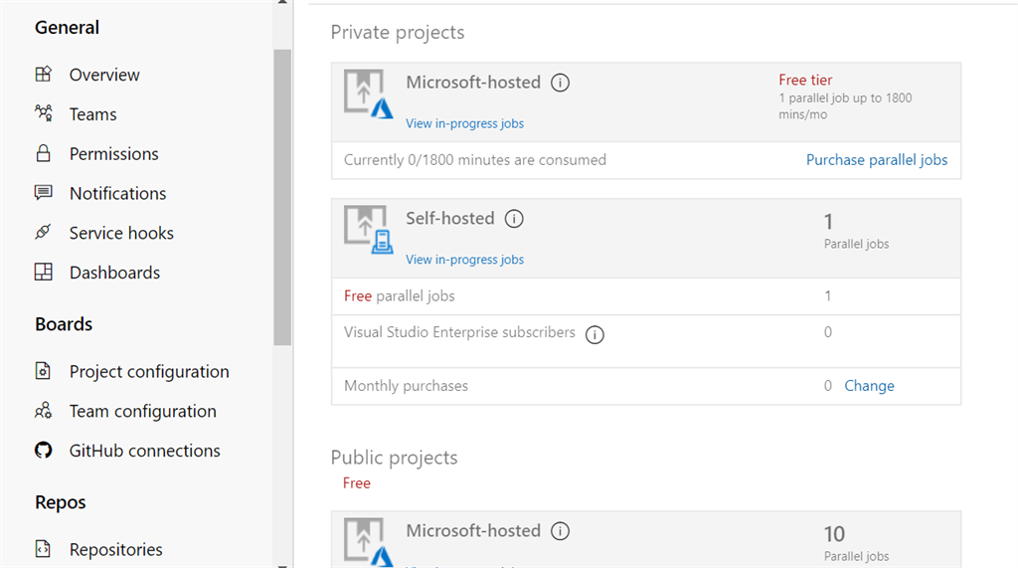The image size is (1018, 568).
Task: Open Team configuration under Boards
Action: pyautogui.click(x=143, y=412)
